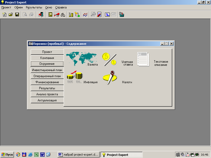Save the project with the floppy icon

[17, 14]
